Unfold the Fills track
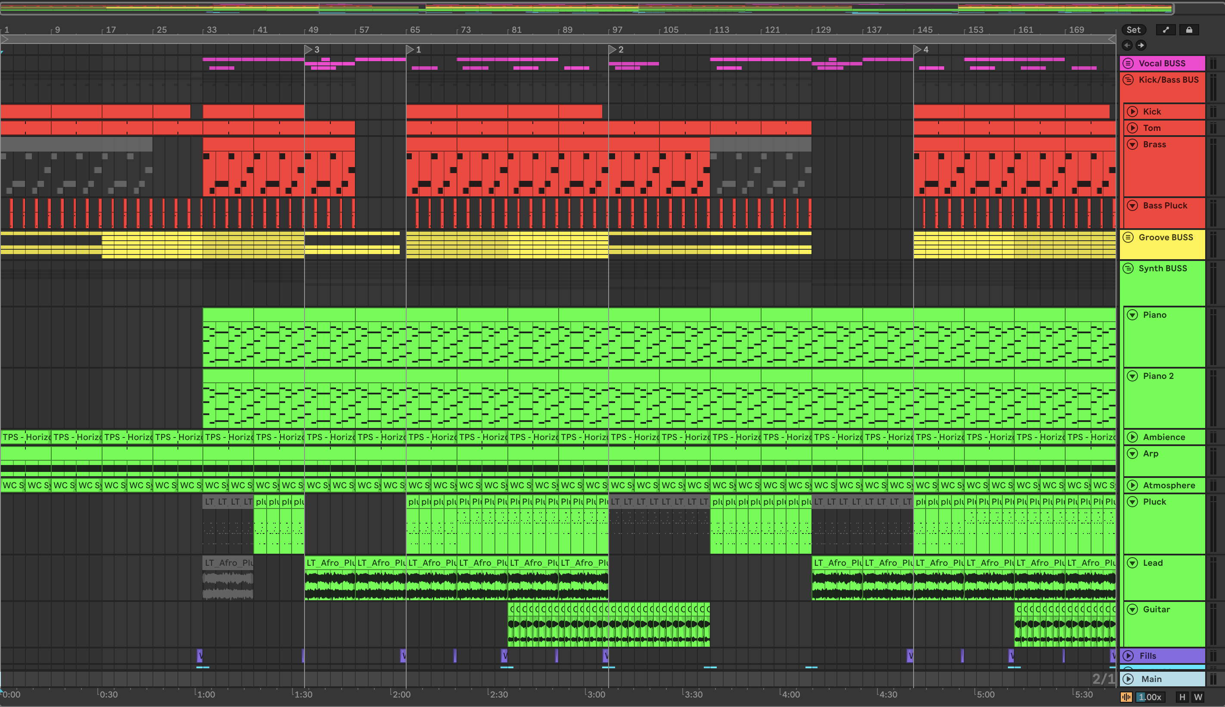The width and height of the screenshot is (1225, 707). click(1129, 655)
